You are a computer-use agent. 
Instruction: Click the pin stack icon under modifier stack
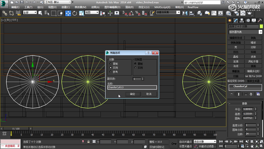click(232, 94)
